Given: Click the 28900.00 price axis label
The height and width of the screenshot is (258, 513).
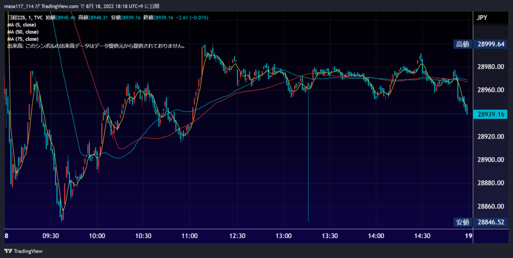Looking at the screenshot, I should click(x=490, y=160).
